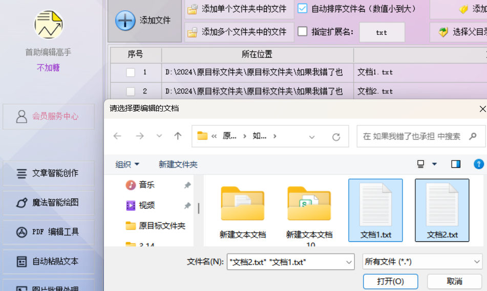487x291 pixels.
Task: Refresh the file dialog folder view
Action: pyautogui.click(x=336, y=137)
